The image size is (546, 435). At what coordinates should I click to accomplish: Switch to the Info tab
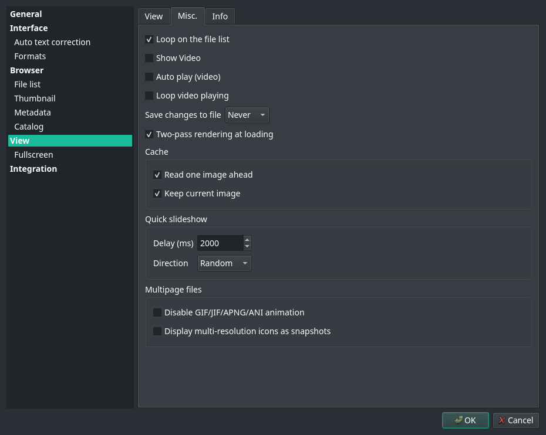(x=220, y=16)
